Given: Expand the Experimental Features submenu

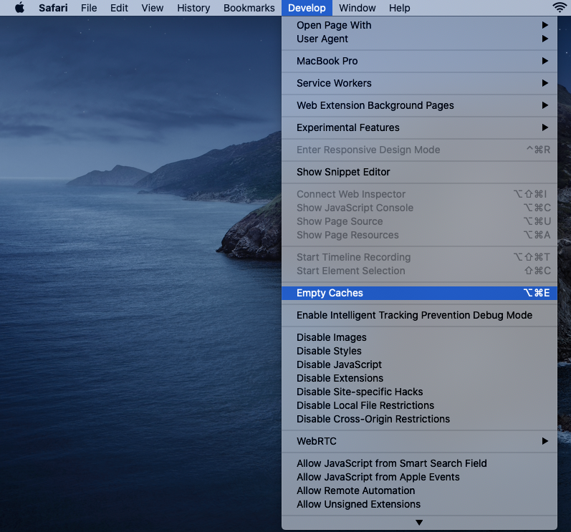Looking at the screenshot, I should tap(419, 127).
